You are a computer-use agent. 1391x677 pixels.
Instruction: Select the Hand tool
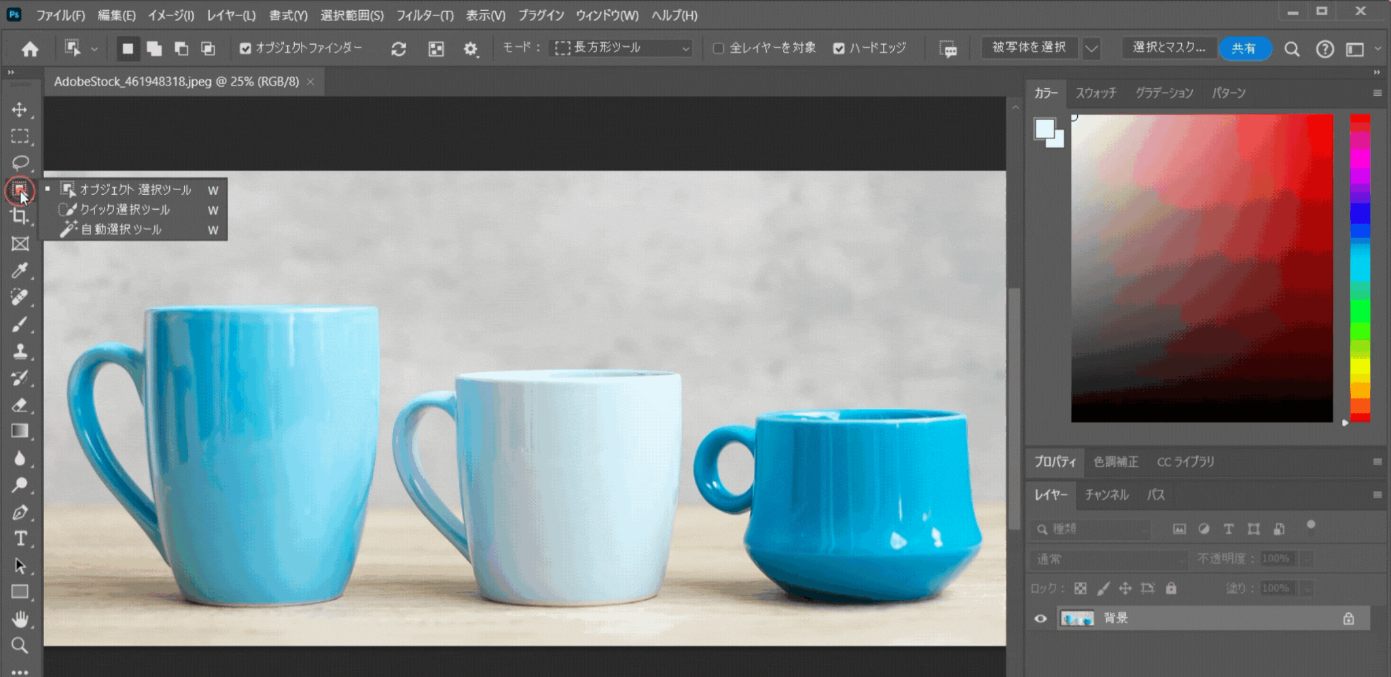click(x=20, y=619)
